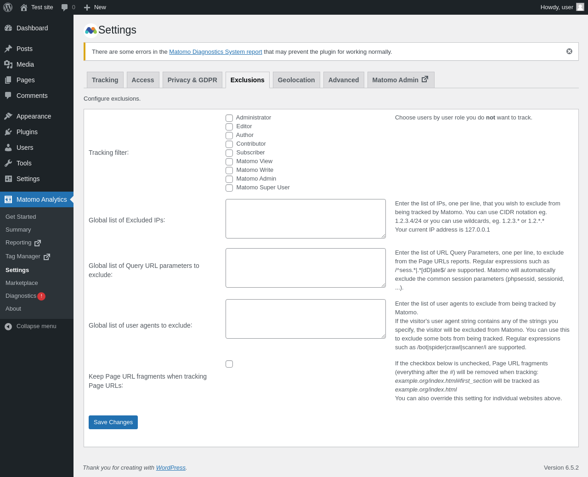Image resolution: width=588 pixels, height=477 pixels.
Task: Go to the Privacy & GDPR tab
Action: (x=192, y=80)
